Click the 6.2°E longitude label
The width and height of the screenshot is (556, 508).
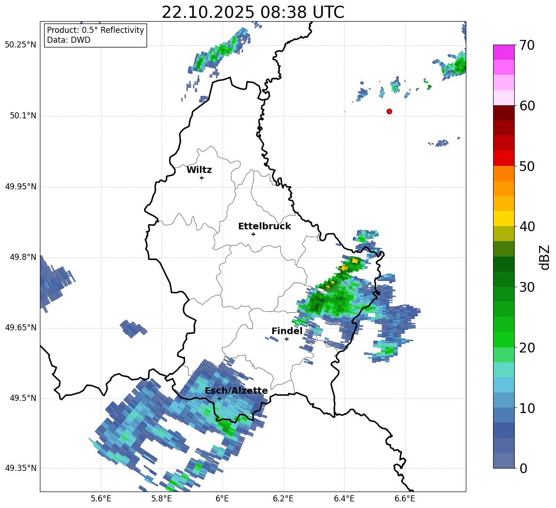pos(283,499)
